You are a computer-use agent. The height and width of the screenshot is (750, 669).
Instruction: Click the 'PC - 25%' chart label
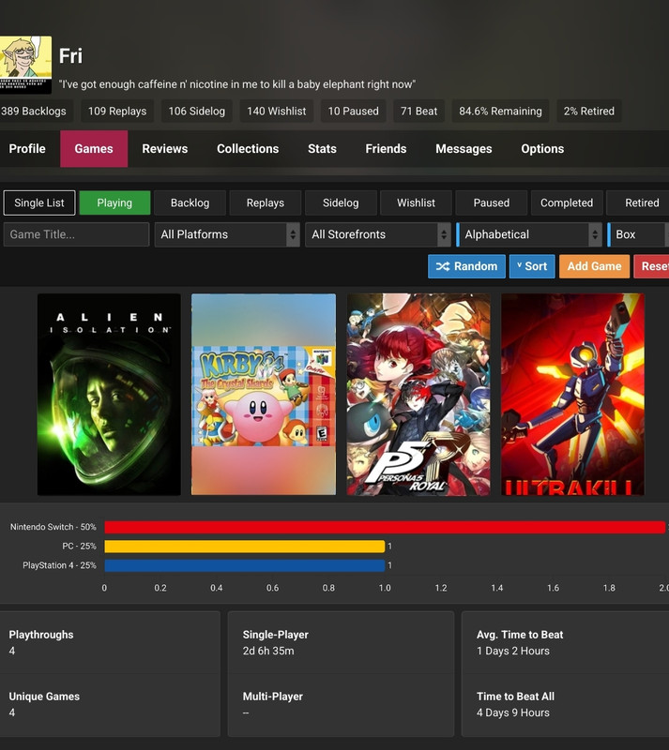coord(79,547)
